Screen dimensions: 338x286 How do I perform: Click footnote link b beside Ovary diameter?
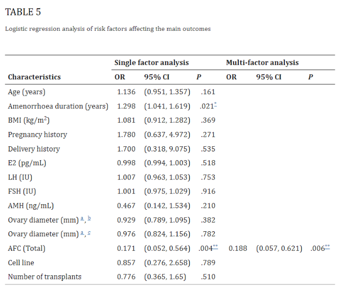coord(89,218)
